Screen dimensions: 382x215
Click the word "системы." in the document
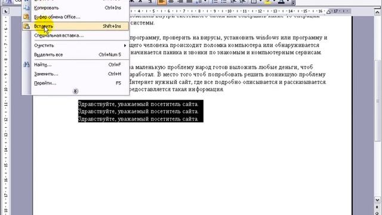point(143,23)
